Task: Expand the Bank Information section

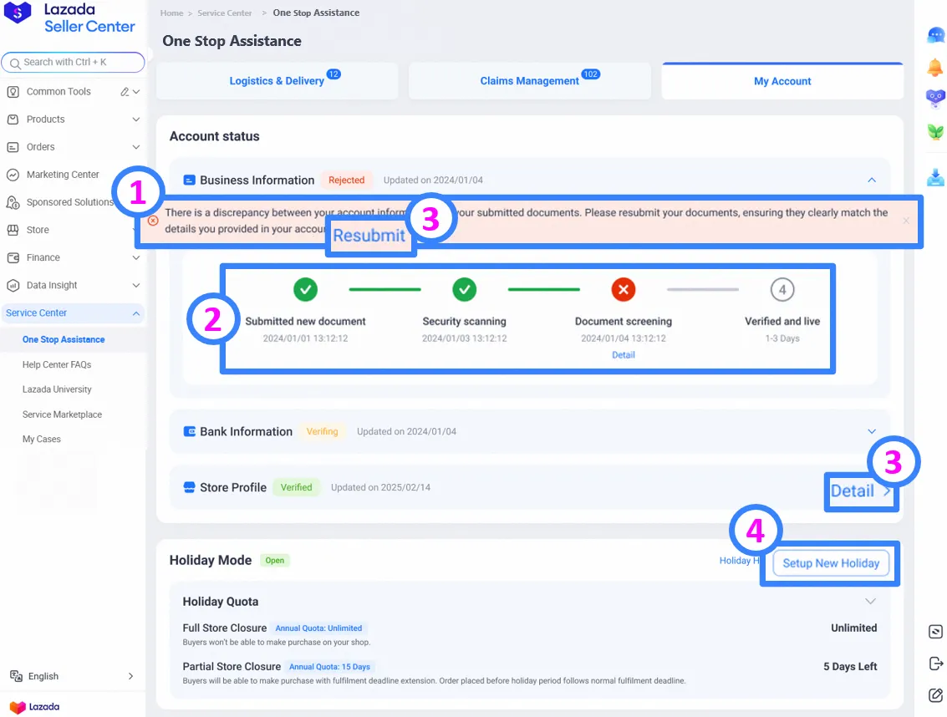Action: tap(872, 431)
